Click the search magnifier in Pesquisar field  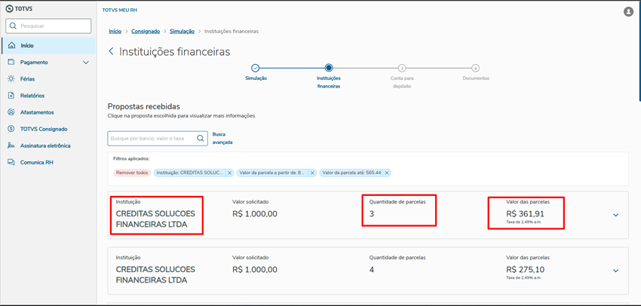[14, 26]
